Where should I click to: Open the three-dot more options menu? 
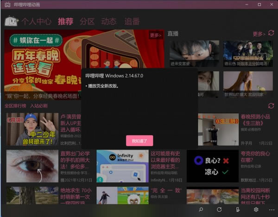click(x=272, y=210)
